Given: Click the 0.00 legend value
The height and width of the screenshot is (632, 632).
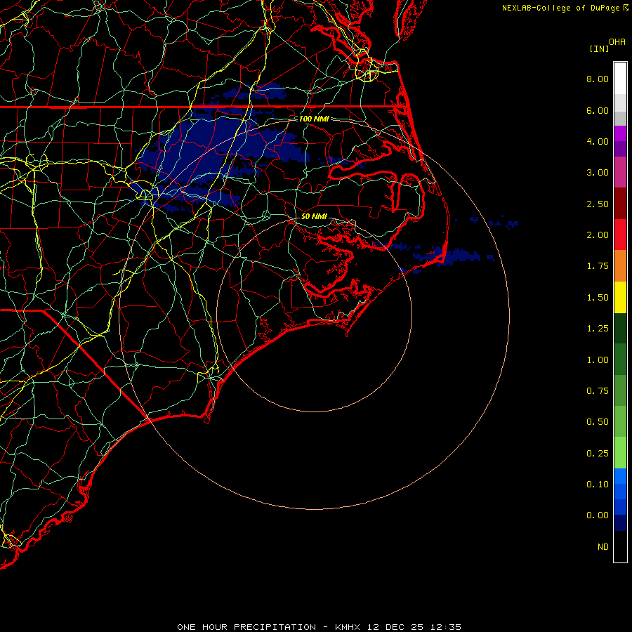Looking at the screenshot, I should (x=598, y=515).
